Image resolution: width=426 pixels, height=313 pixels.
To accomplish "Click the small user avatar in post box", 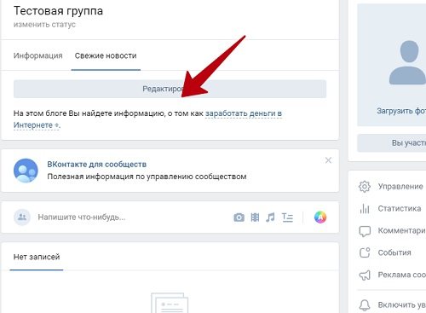I will (x=22, y=217).
